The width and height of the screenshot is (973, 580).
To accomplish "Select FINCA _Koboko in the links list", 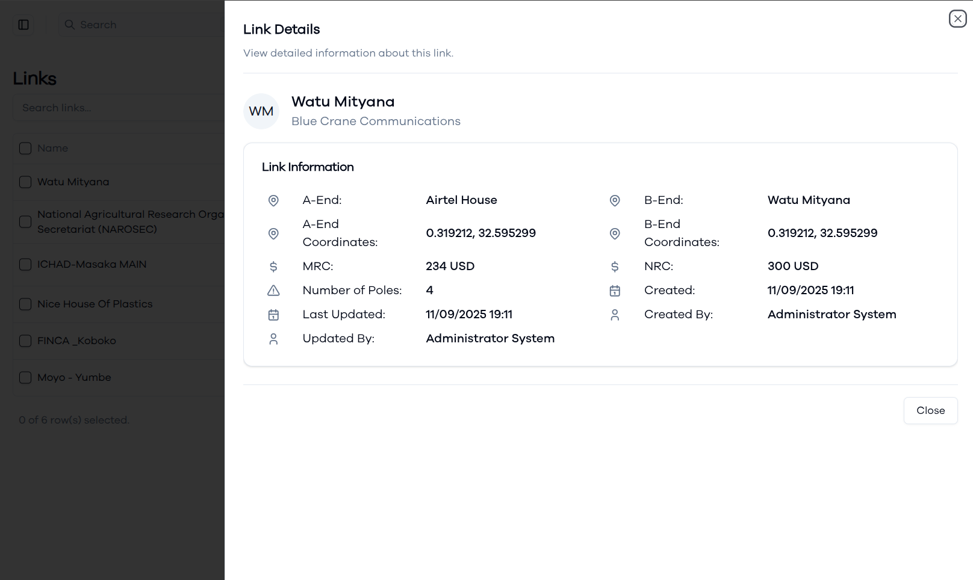I will 76,341.
